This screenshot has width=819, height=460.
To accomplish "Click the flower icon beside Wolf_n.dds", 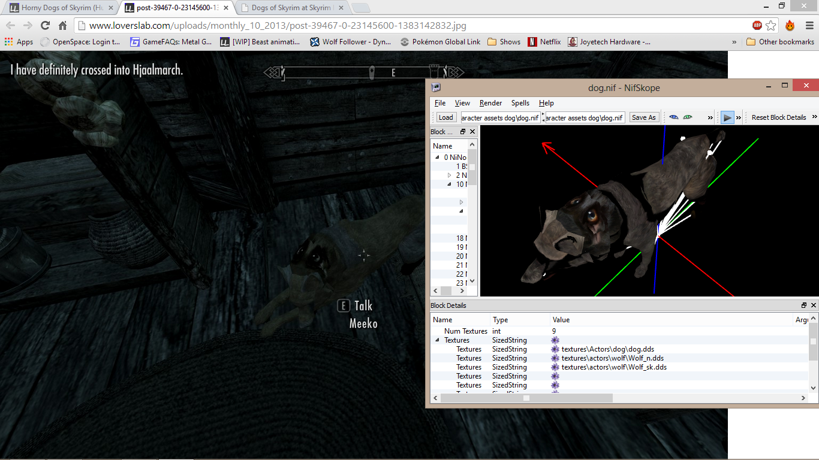I will 555,358.
